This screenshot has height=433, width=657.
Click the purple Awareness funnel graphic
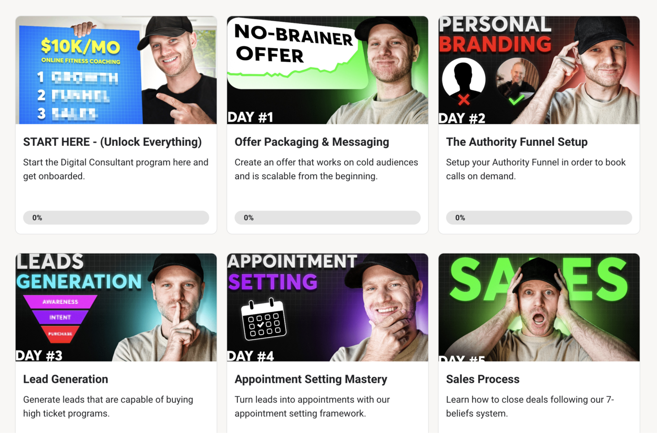[x=60, y=301]
